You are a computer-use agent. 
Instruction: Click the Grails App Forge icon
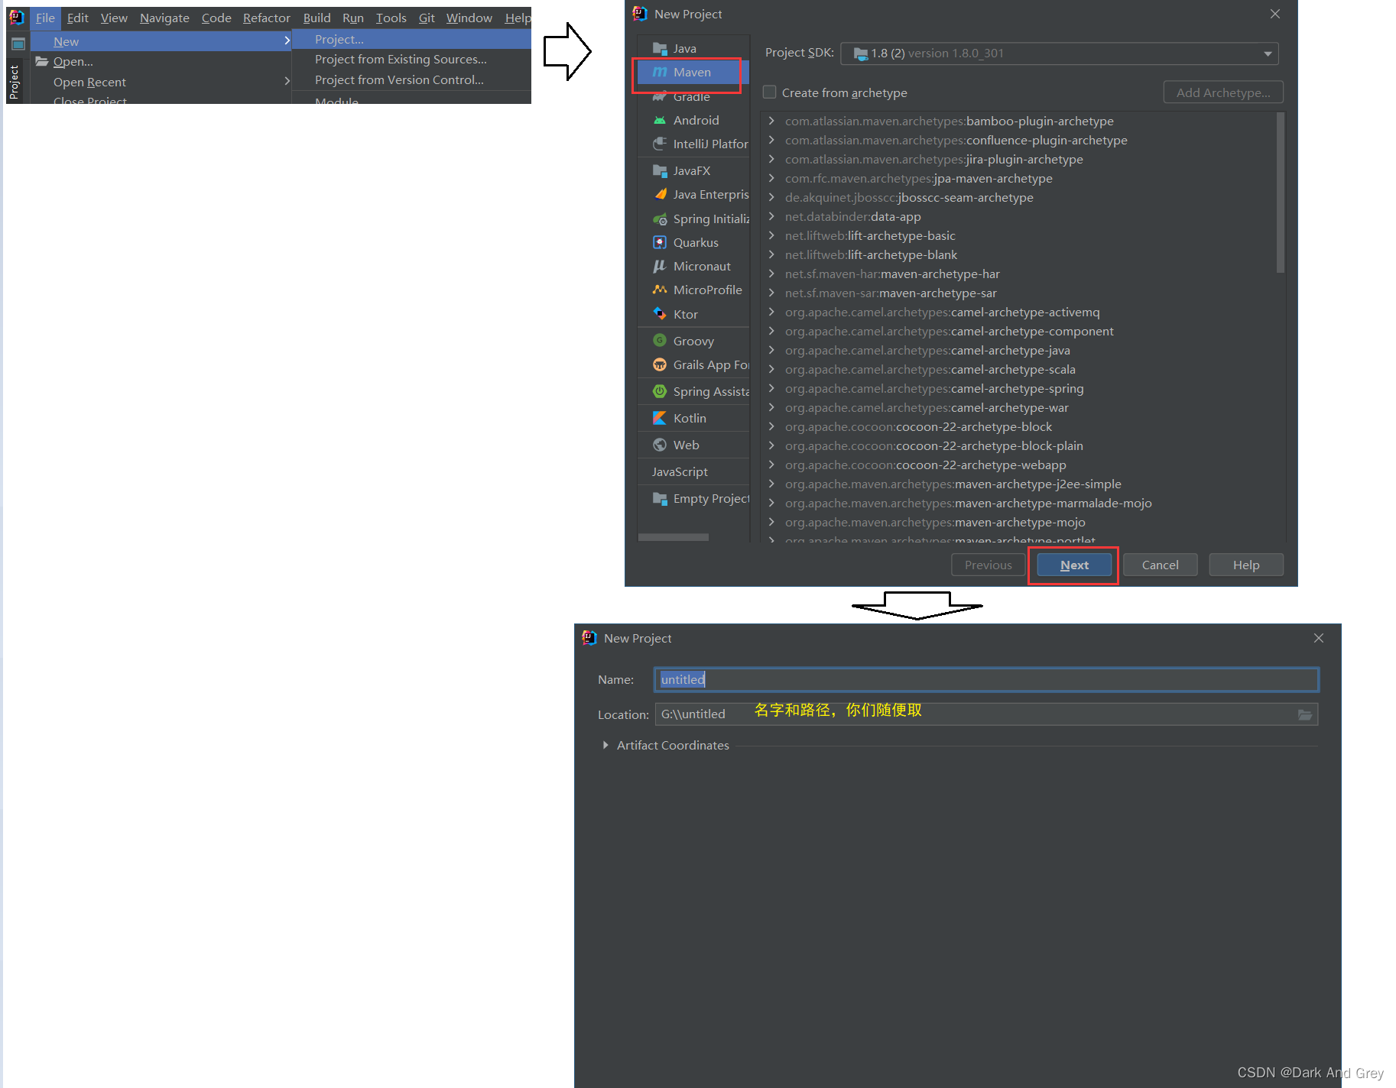pos(660,365)
